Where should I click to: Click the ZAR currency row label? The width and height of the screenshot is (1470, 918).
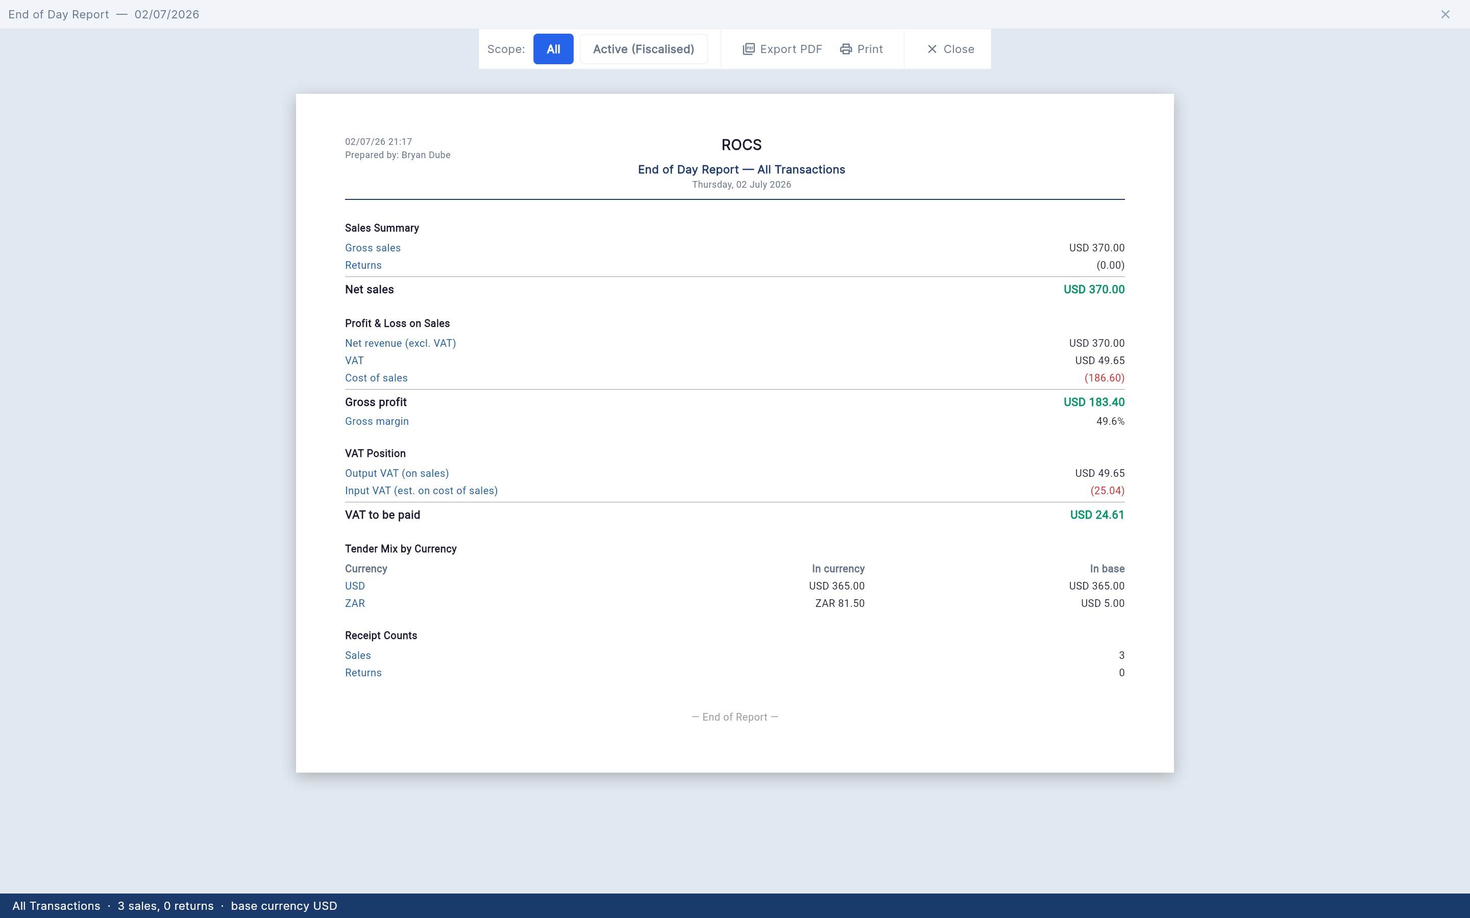tap(355, 603)
